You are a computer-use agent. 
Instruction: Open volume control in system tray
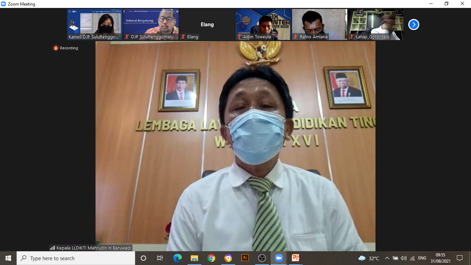[403, 258]
